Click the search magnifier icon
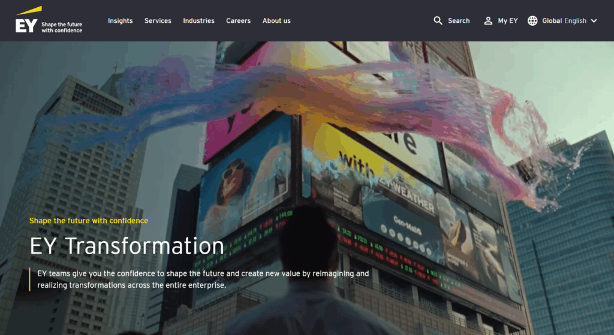 click(x=438, y=21)
